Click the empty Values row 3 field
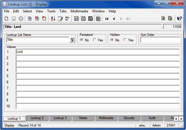 coord(98,64)
